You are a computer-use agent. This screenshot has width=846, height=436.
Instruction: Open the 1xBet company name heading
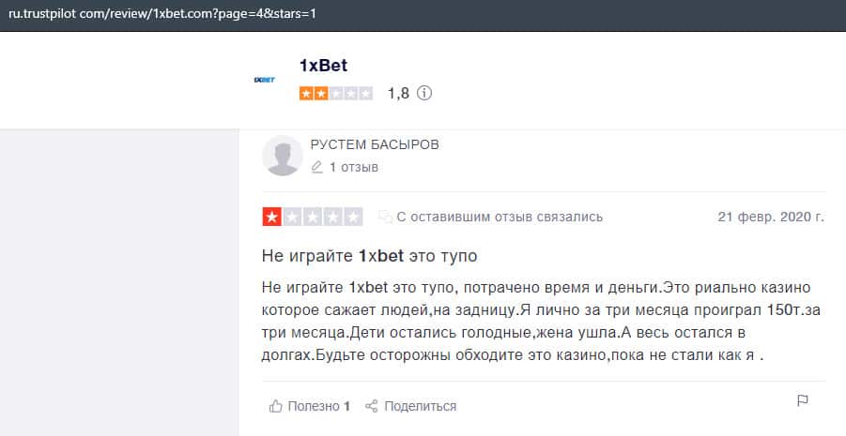tap(323, 66)
